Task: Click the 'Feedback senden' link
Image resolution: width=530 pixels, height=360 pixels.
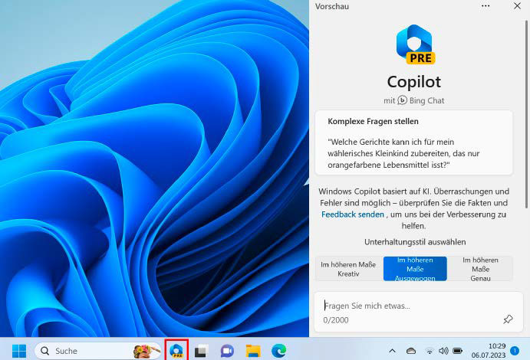Action: (x=353, y=214)
